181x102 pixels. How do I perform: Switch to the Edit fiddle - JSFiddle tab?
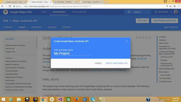coord(65,2)
